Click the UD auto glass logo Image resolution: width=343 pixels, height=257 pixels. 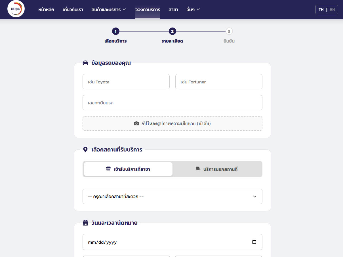[16, 9]
